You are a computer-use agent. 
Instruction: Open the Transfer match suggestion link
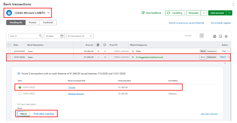point(72,87)
